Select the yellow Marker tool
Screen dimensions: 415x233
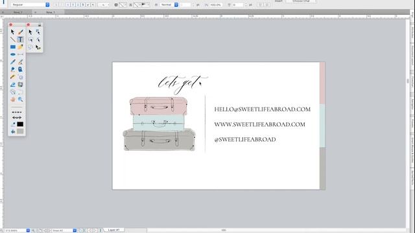point(20,47)
